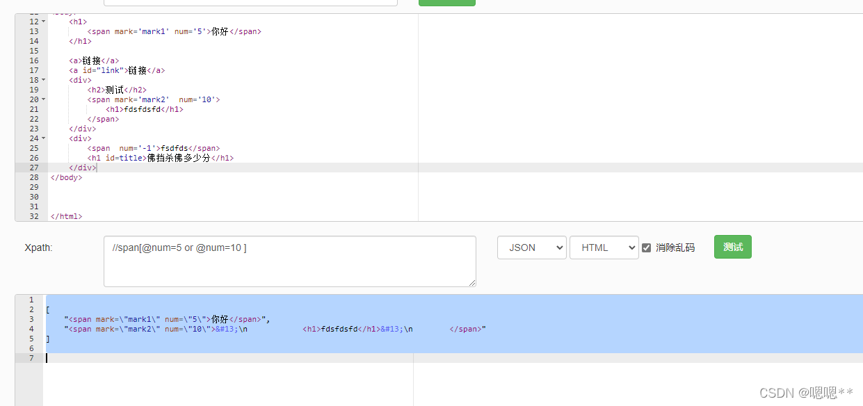Click the first plain <a>链接</a> line
863x406 pixels.
94,60
